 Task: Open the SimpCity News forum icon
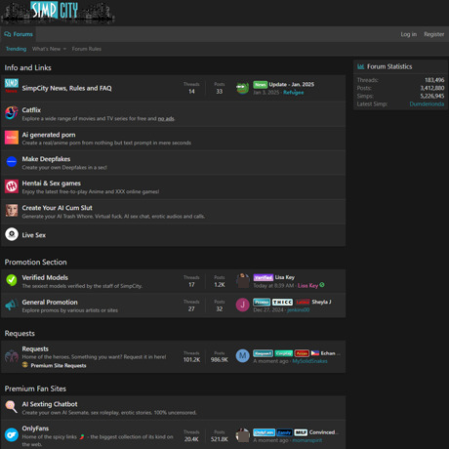[12, 86]
